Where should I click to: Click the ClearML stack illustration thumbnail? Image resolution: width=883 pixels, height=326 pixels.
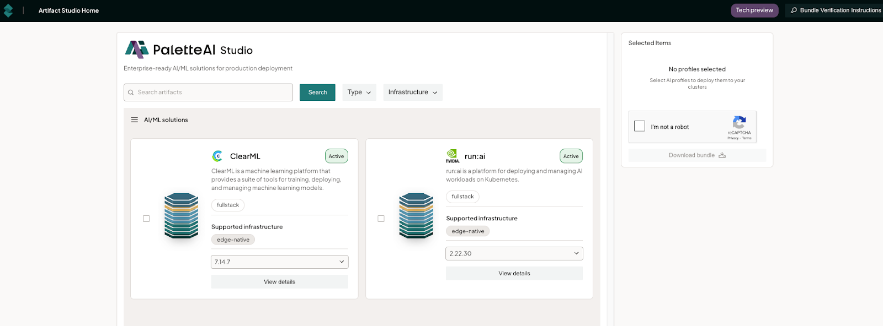click(181, 216)
